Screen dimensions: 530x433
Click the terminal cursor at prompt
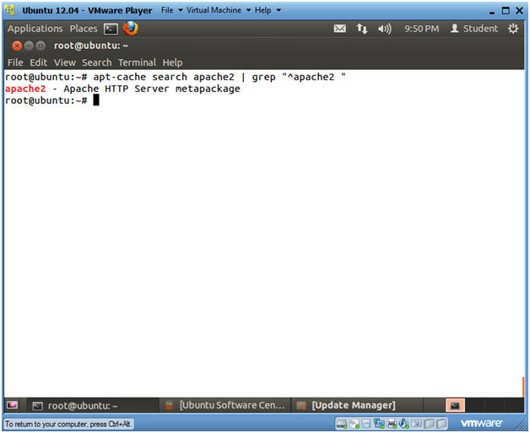[x=96, y=100]
